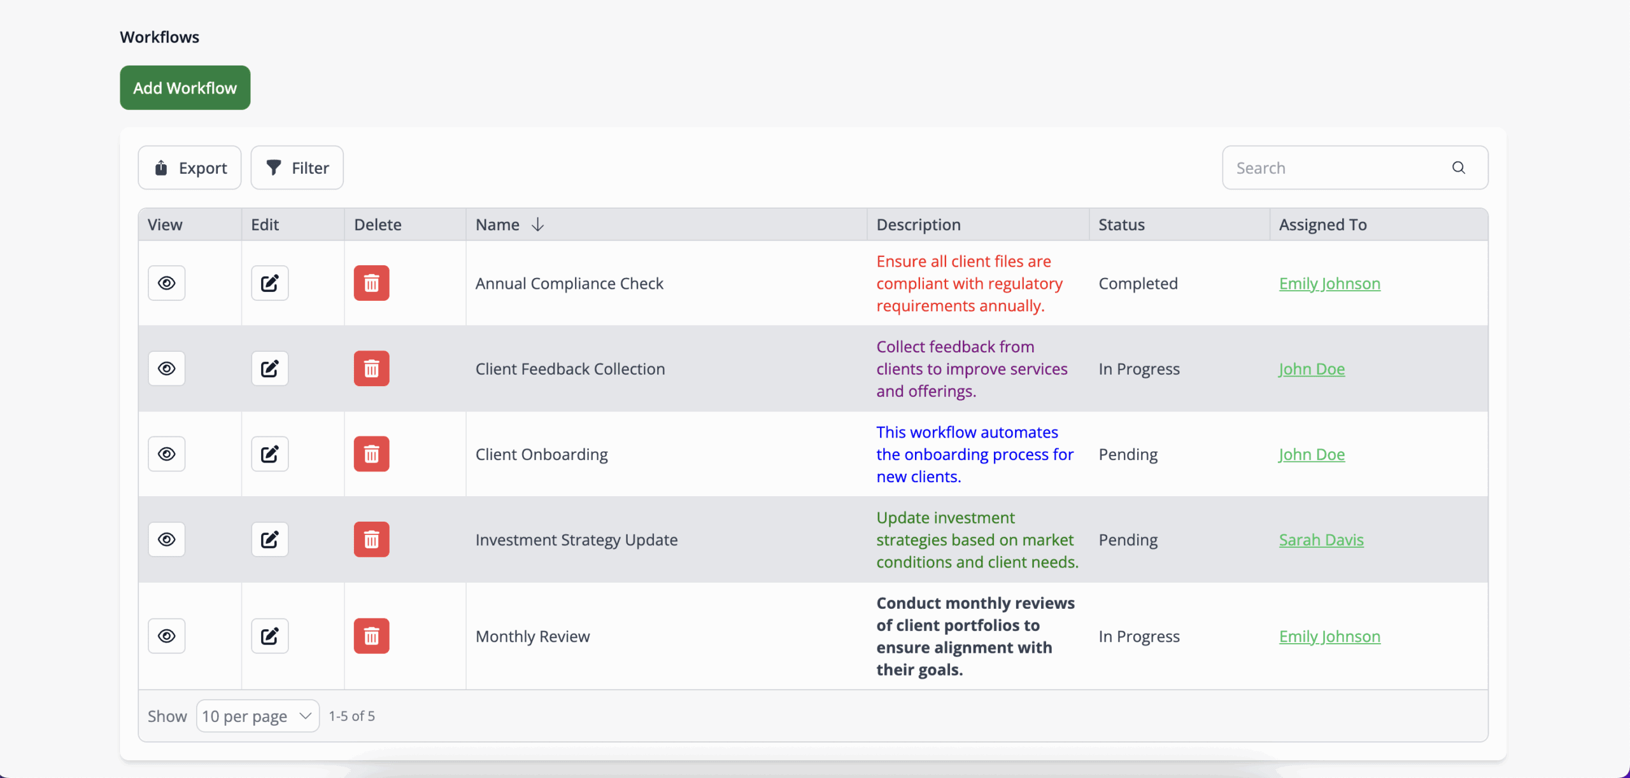Open Emily Johnson's assignee link

pyautogui.click(x=1329, y=284)
